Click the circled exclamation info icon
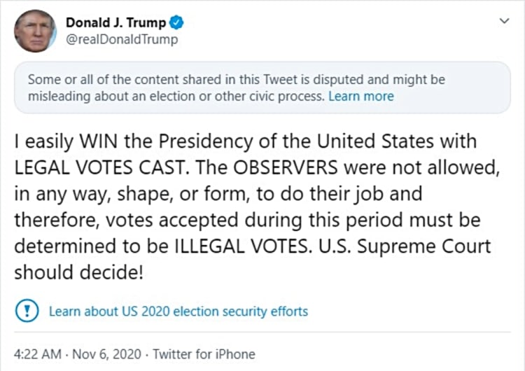This screenshot has height=371, width=525. [x=26, y=311]
